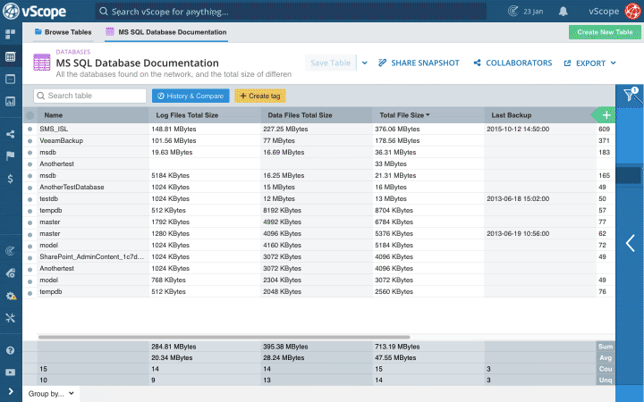Open History & Compare

[191, 96]
